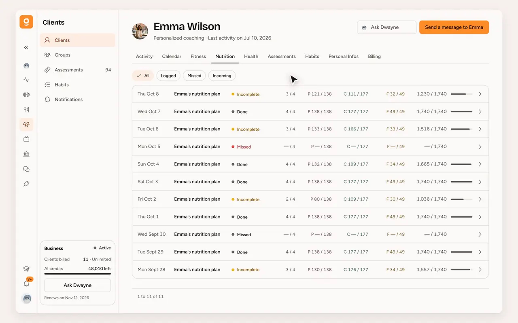The width and height of the screenshot is (518, 323).
Task: Click the calorie progress bar for Fri Oct 2
Action: pos(461,199)
